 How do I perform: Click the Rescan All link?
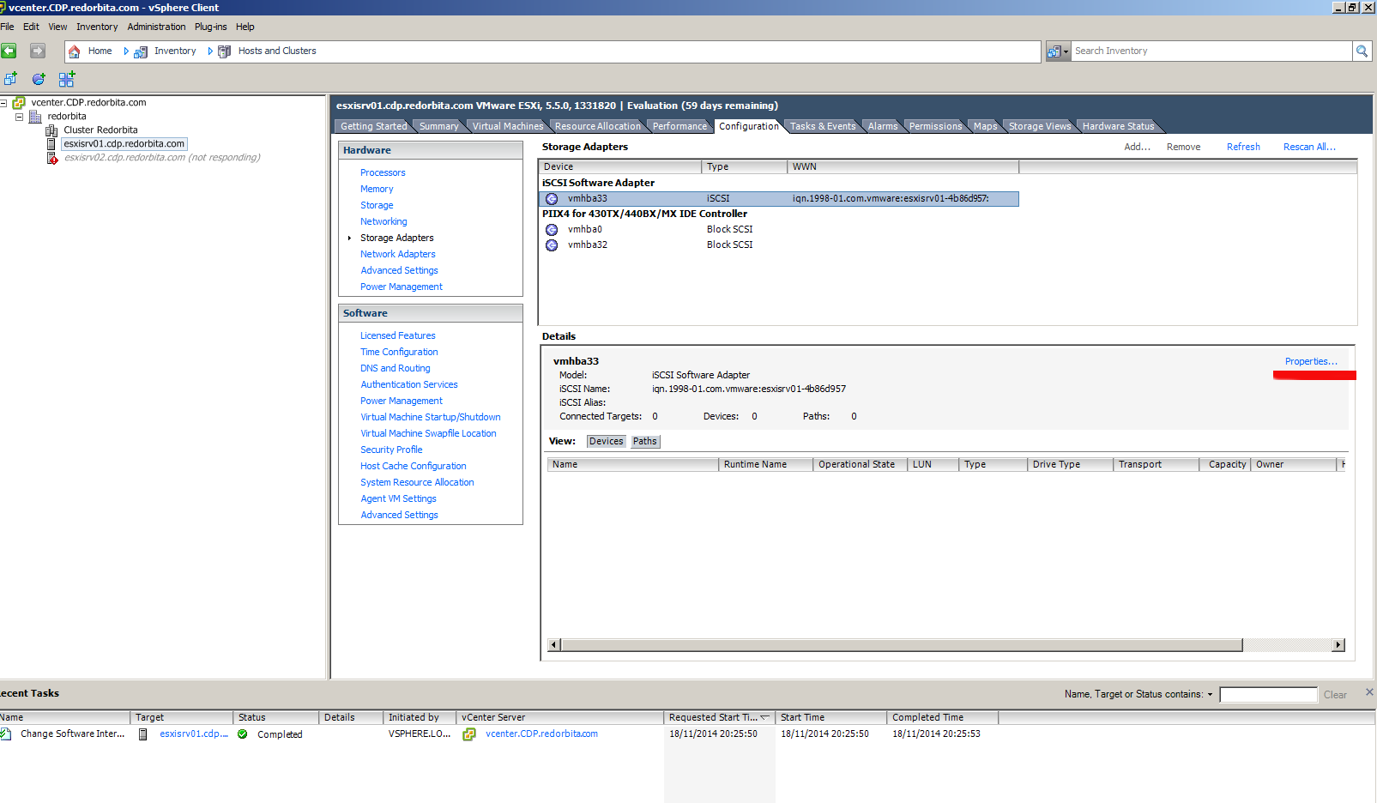pyautogui.click(x=1308, y=147)
